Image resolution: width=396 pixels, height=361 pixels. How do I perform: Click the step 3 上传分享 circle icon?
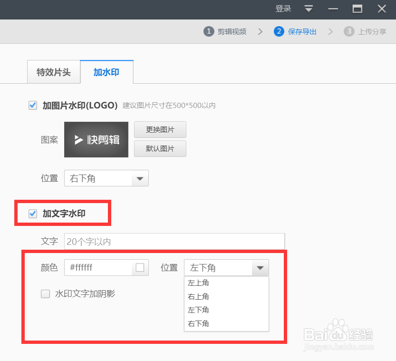tap(349, 31)
